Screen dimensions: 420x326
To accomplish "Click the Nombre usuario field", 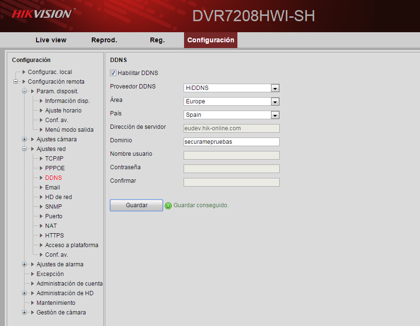I will pos(232,155).
